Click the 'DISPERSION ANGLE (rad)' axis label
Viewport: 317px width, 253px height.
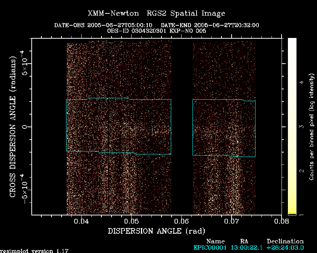(156, 231)
